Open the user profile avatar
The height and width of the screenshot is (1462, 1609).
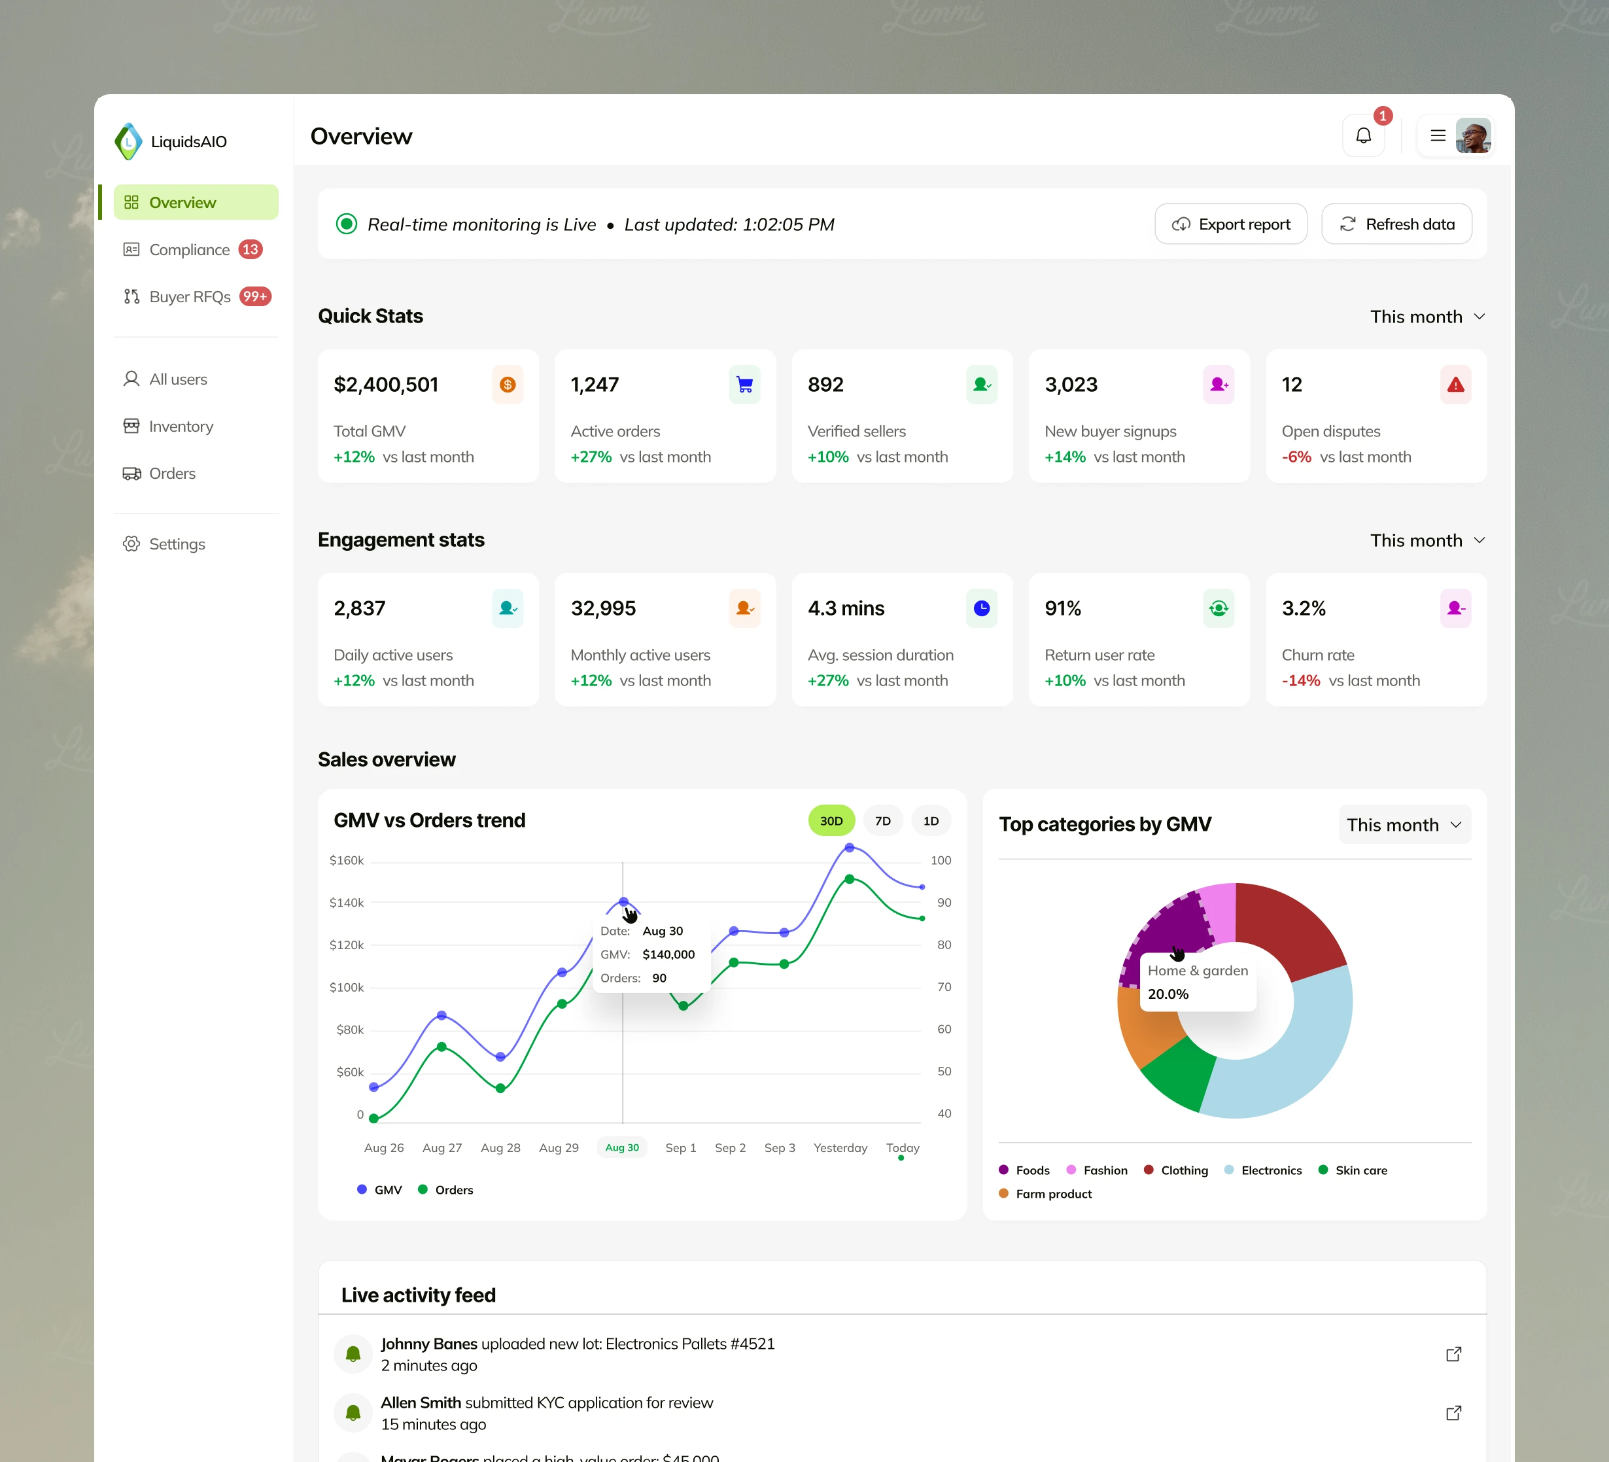click(1474, 135)
